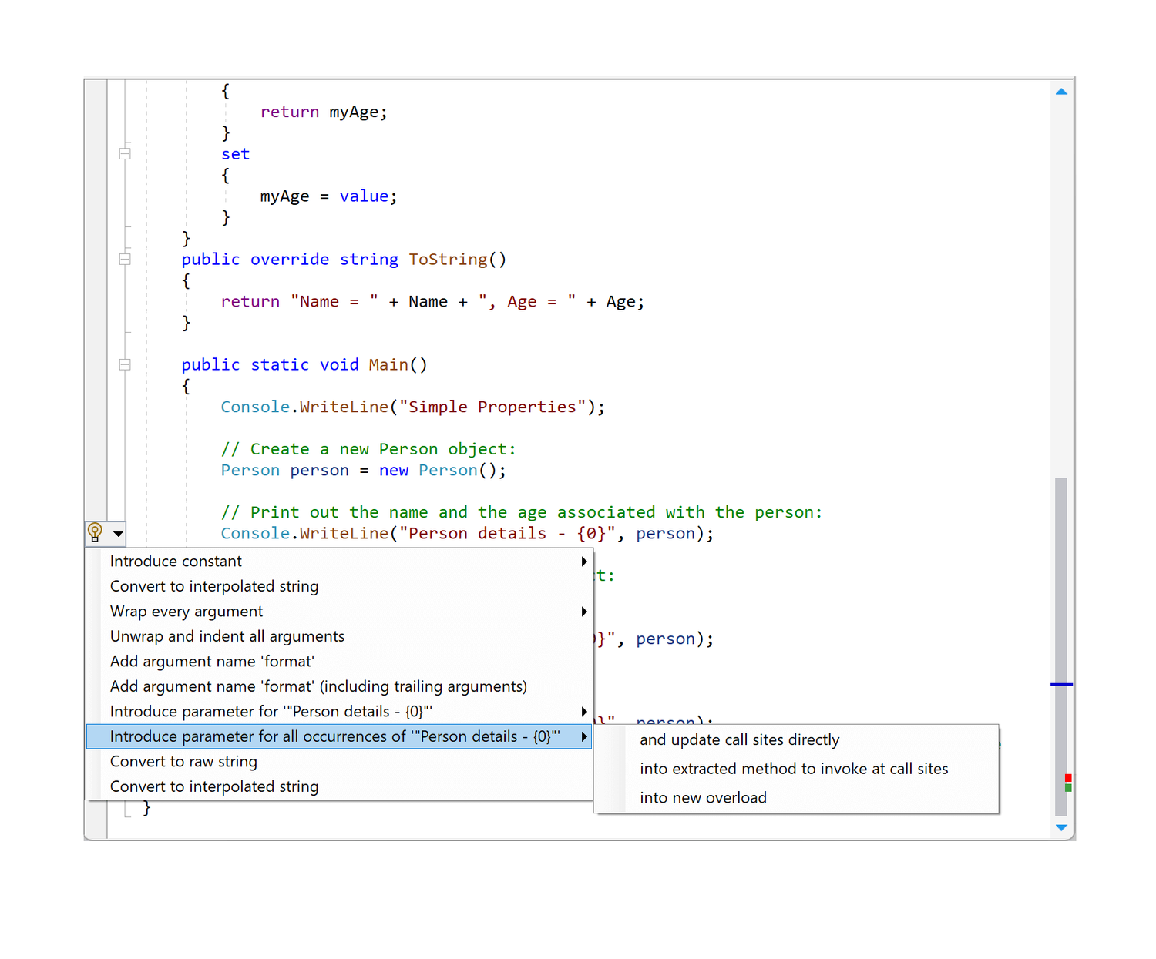The width and height of the screenshot is (1156, 959).
Task: Select 'Unwrap and indent all arguments'
Action: (227, 636)
